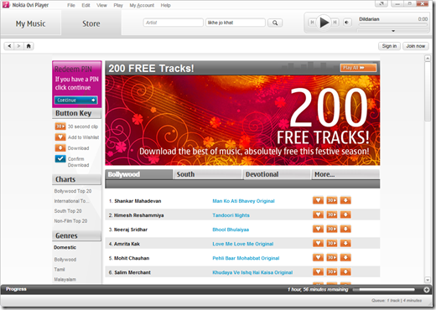The image size is (436, 310).
Task: Play 30 second clip of Love Me Love Me
Action: [332, 243]
